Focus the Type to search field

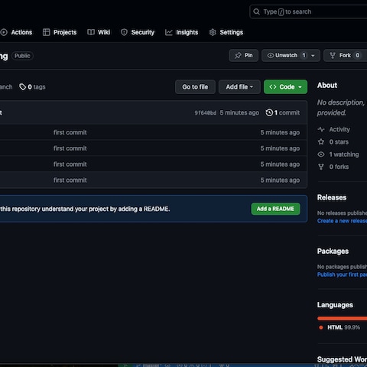(308, 11)
